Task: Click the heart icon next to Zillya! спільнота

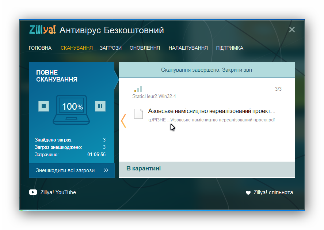Action: coord(248,192)
